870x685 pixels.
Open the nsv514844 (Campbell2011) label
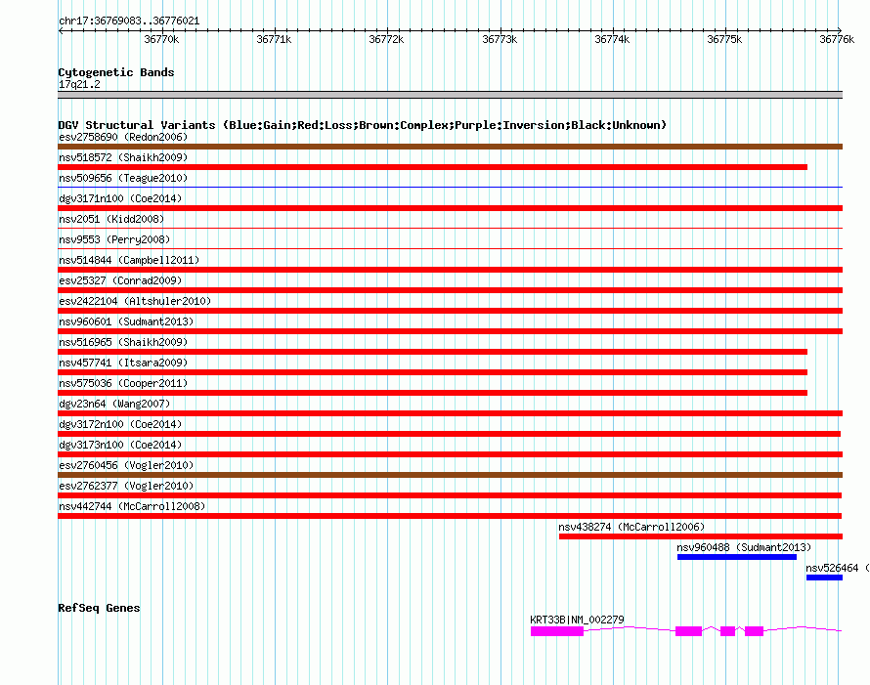click(129, 260)
